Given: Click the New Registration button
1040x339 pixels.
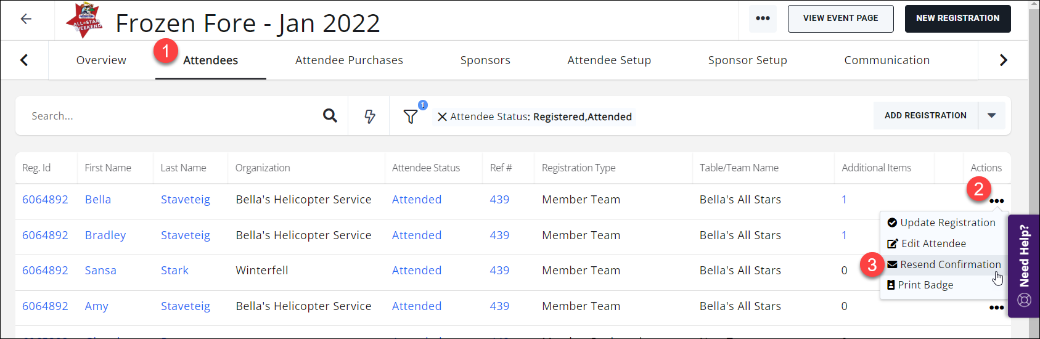Looking at the screenshot, I should coord(957,18).
